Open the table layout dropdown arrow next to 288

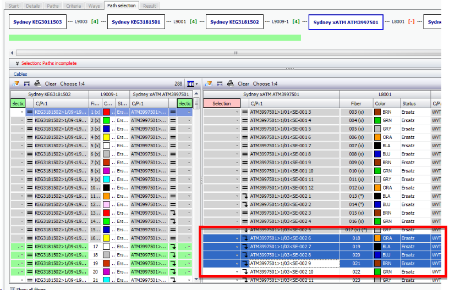point(197,84)
